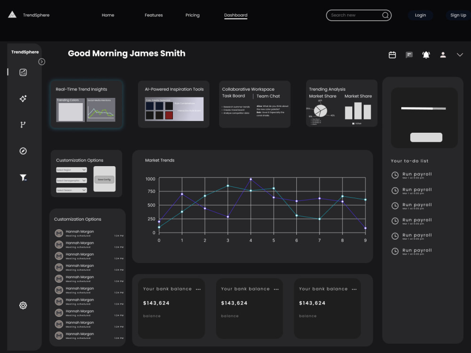The image size is (471, 353).
Task: Open the Select Season dropdown
Action: click(72, 190)
